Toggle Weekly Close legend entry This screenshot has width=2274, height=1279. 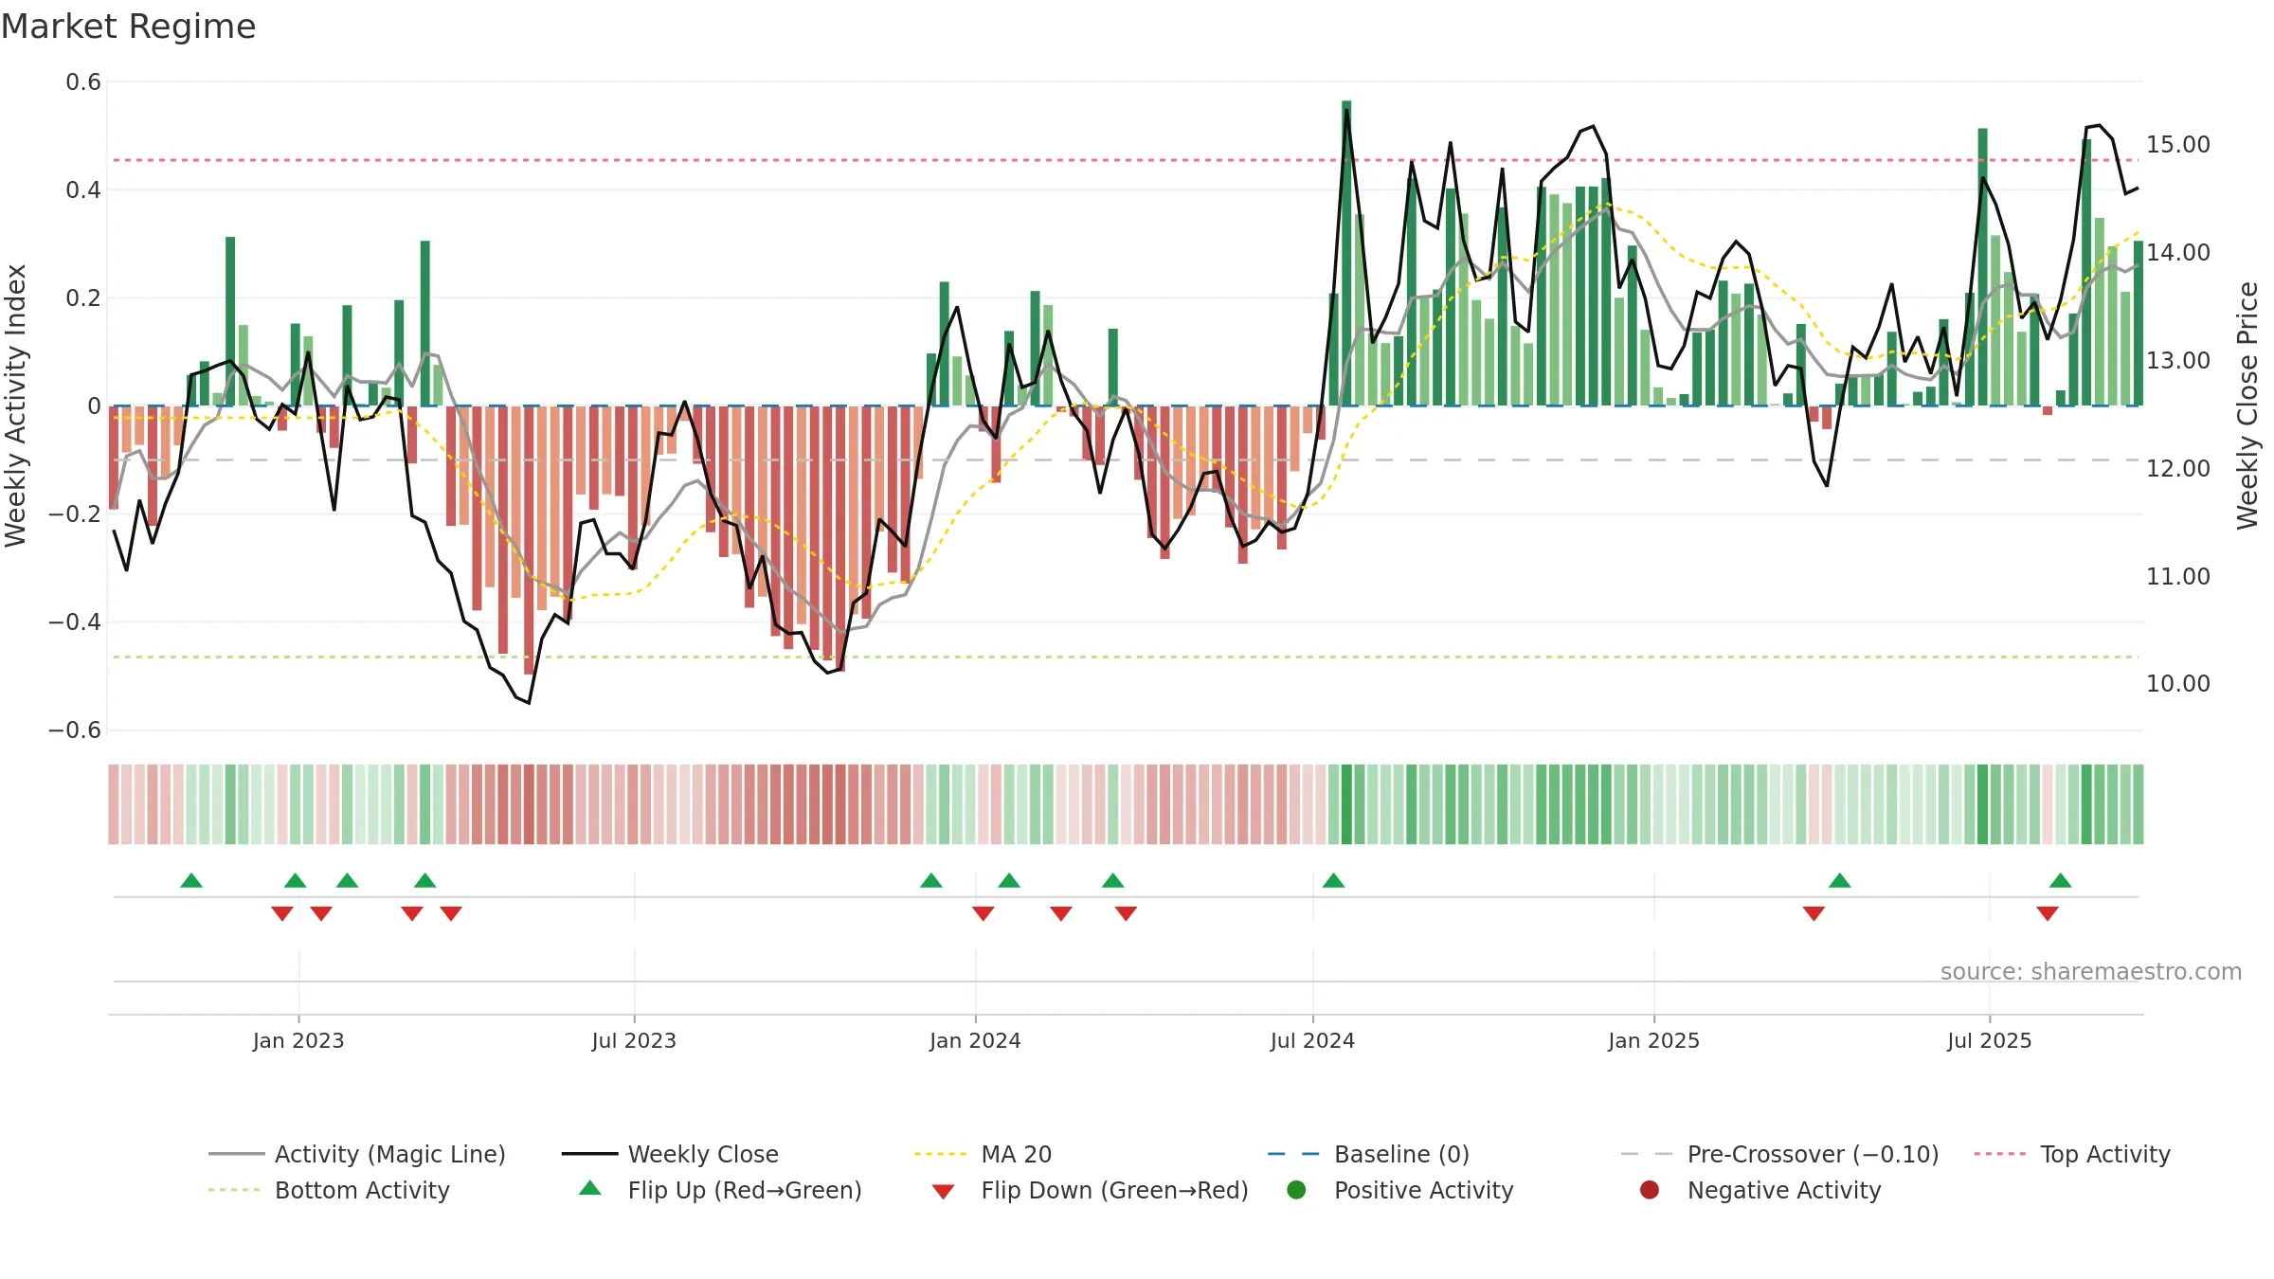[x=670, y=1154]
